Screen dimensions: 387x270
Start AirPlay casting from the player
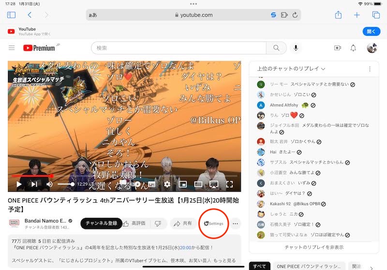pyautogui.click(x=214, y=184)
